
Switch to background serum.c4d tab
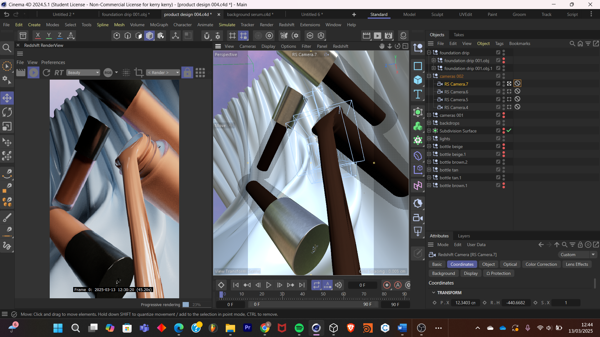(250, 14)
